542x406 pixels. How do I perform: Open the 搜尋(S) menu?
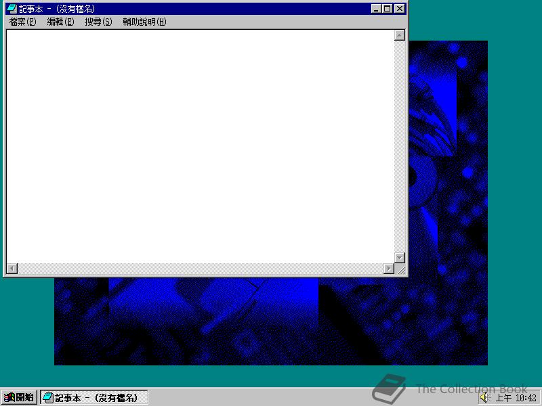[x=98, y=22]
